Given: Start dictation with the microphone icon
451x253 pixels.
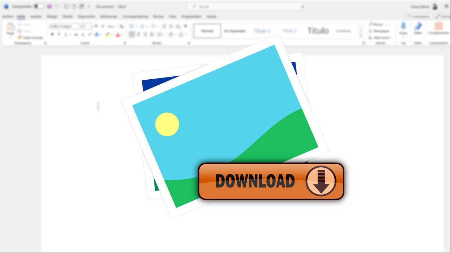Looking at the screenshot, I should [403, 26].
